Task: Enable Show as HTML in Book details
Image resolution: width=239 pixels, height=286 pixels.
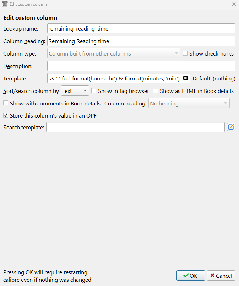Action: point(156,91)
